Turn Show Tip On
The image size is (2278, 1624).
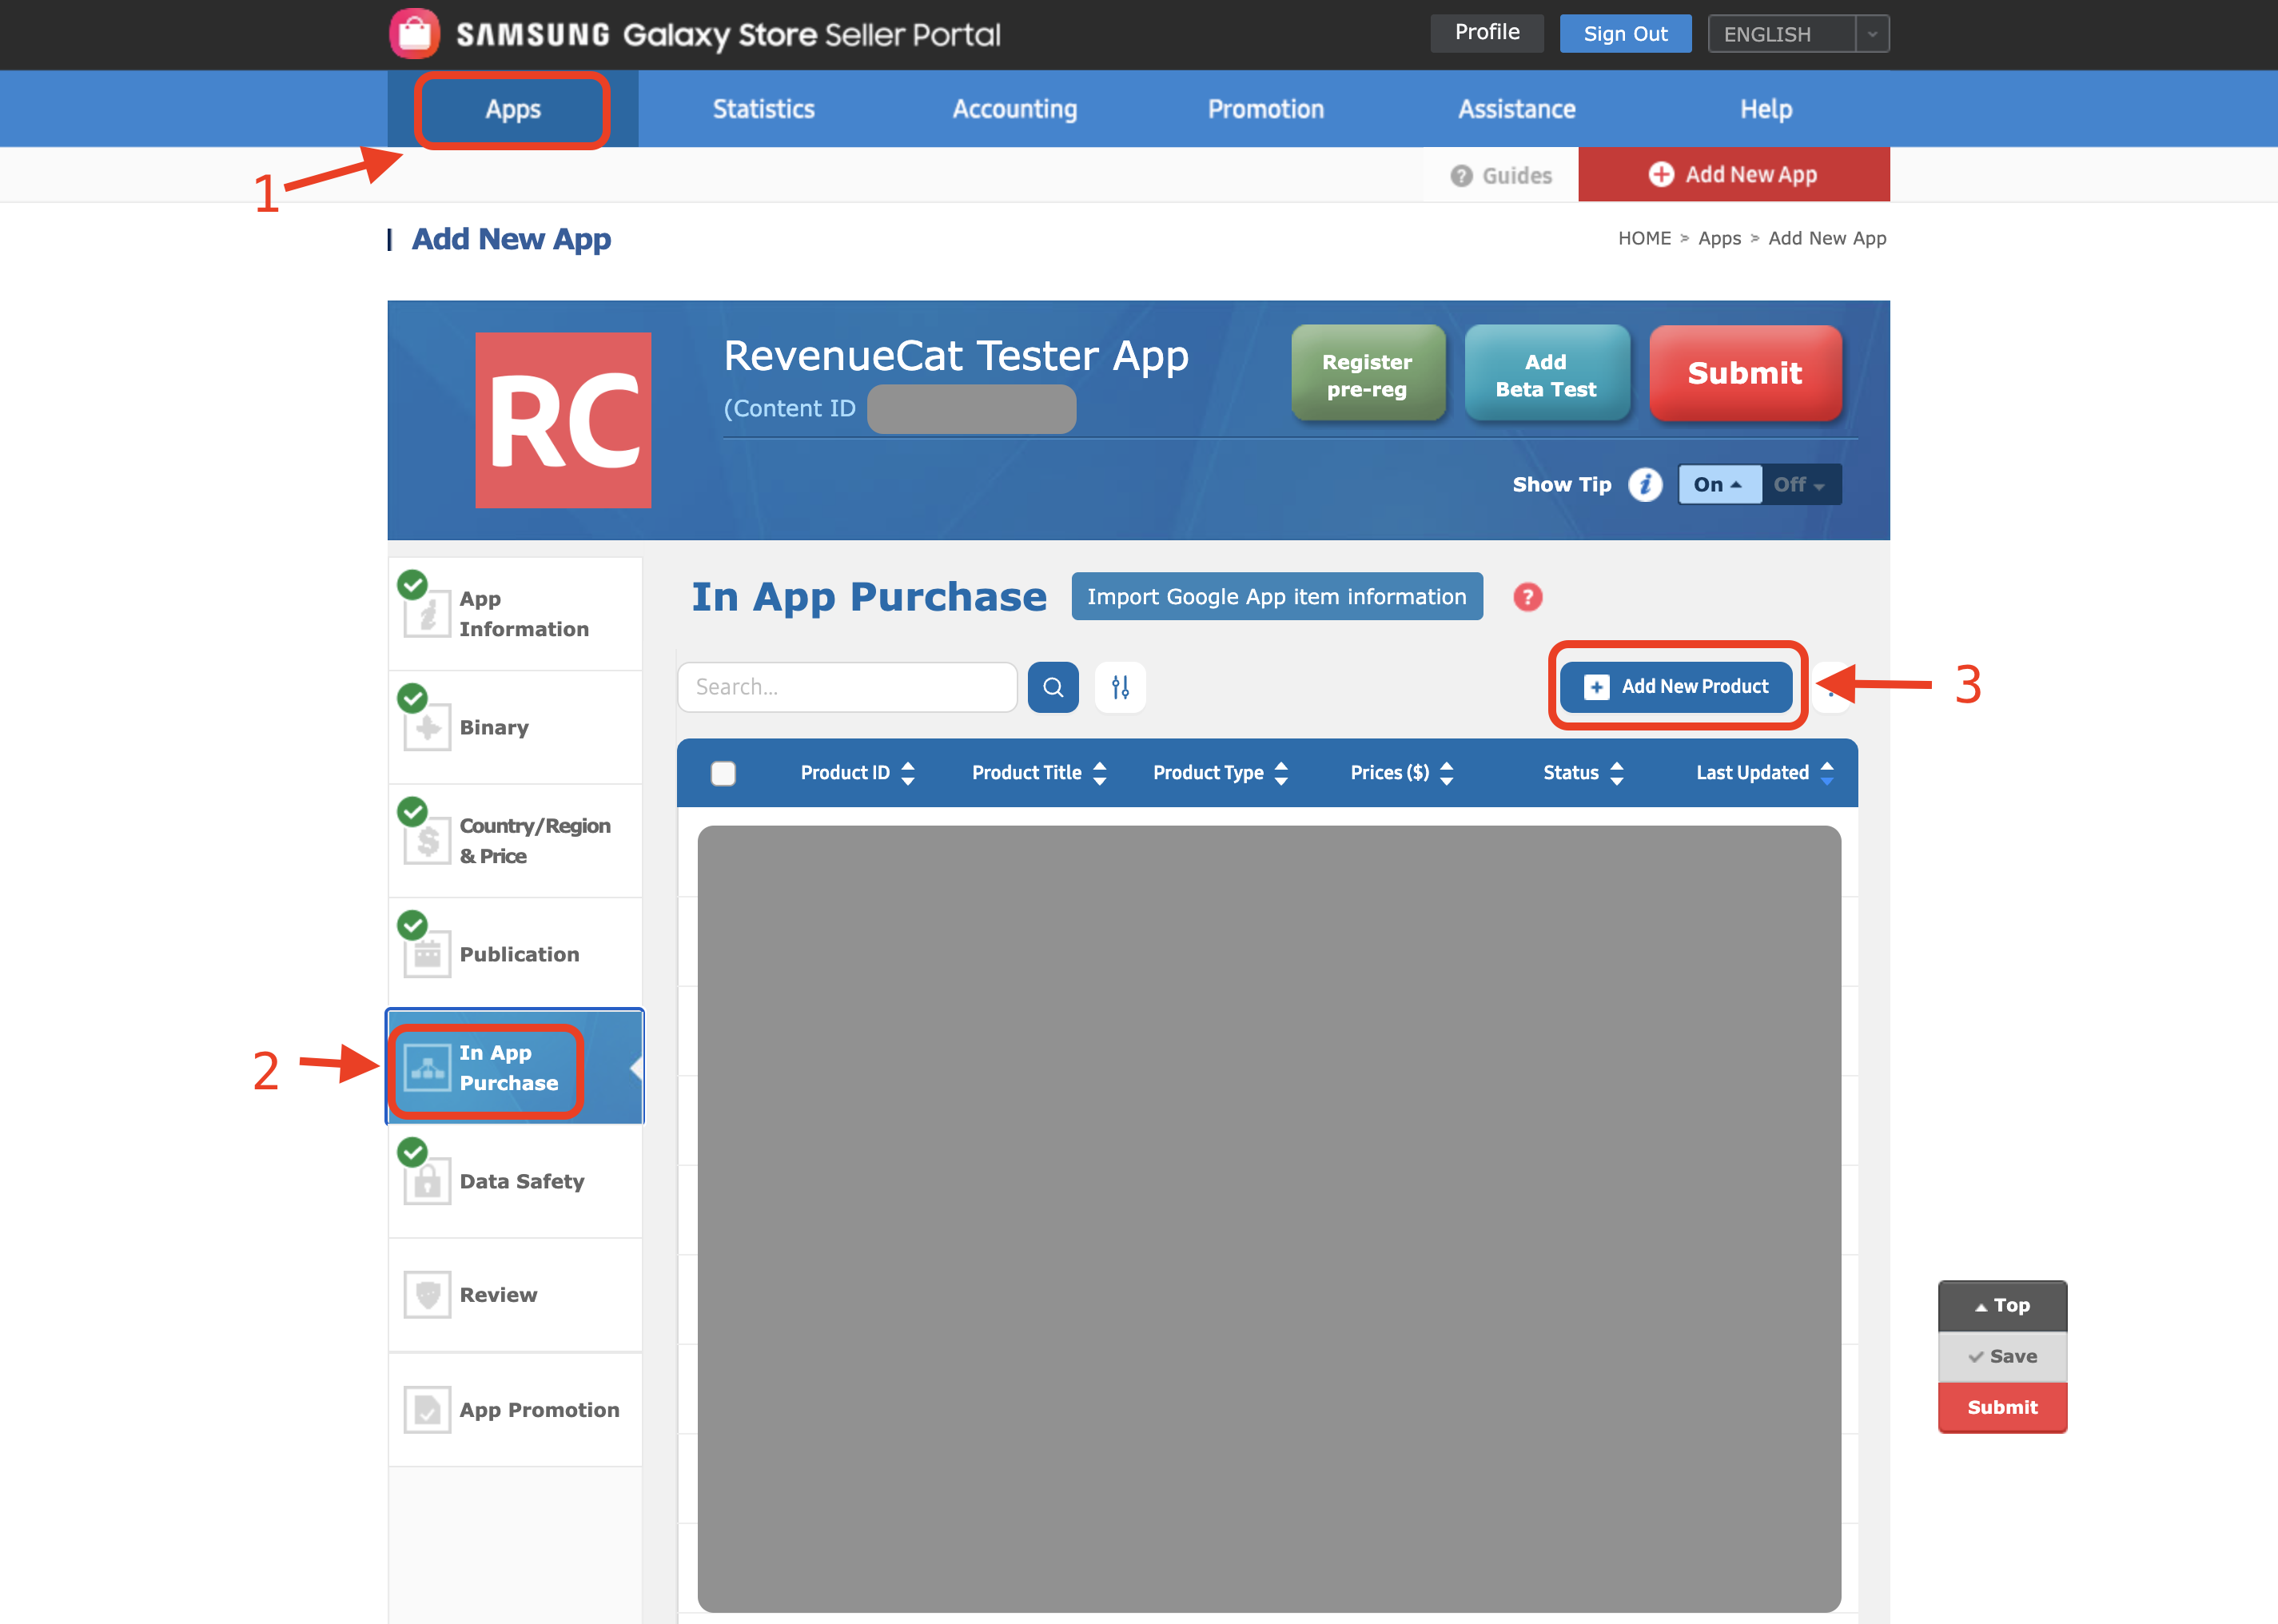pos(1719,484)
